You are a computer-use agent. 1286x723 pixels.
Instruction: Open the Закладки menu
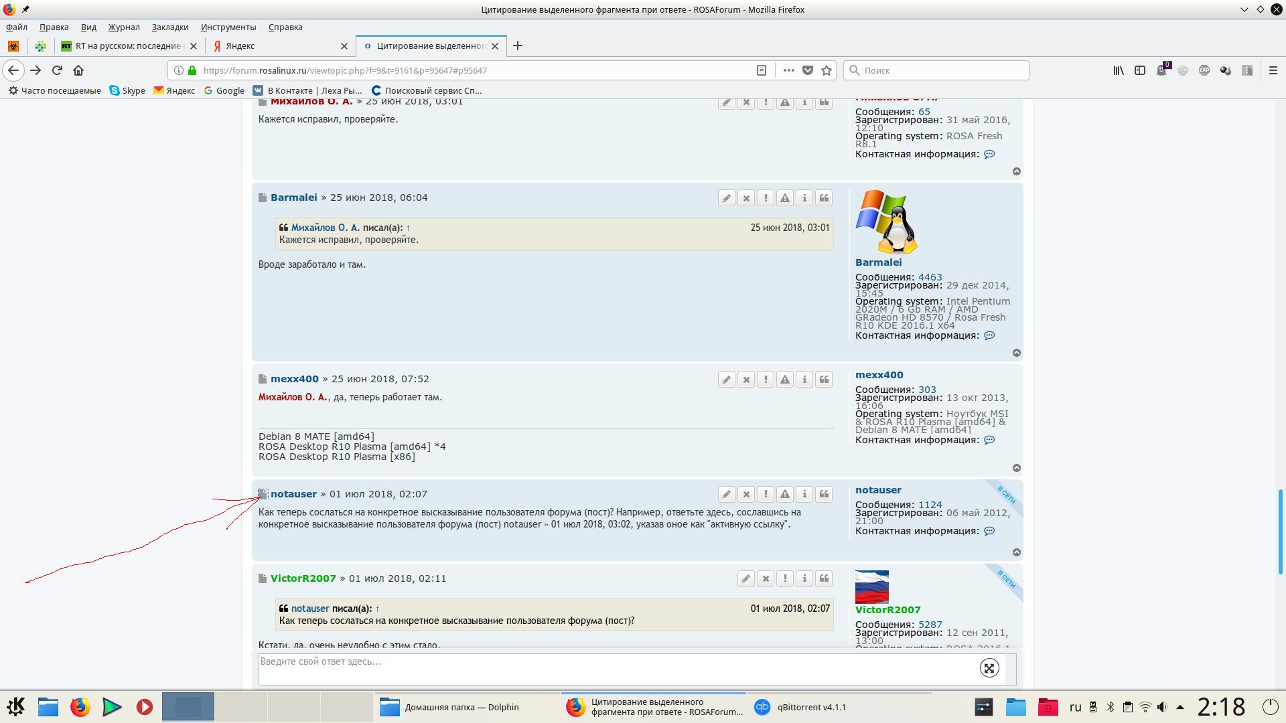click(x=169, y=27)
